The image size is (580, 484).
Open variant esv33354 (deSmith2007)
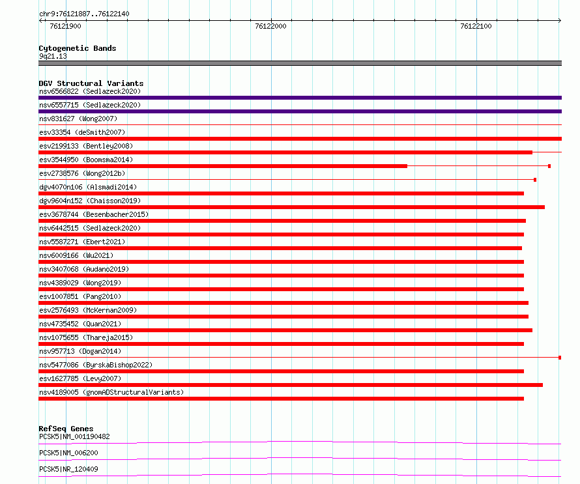[82, 132]
